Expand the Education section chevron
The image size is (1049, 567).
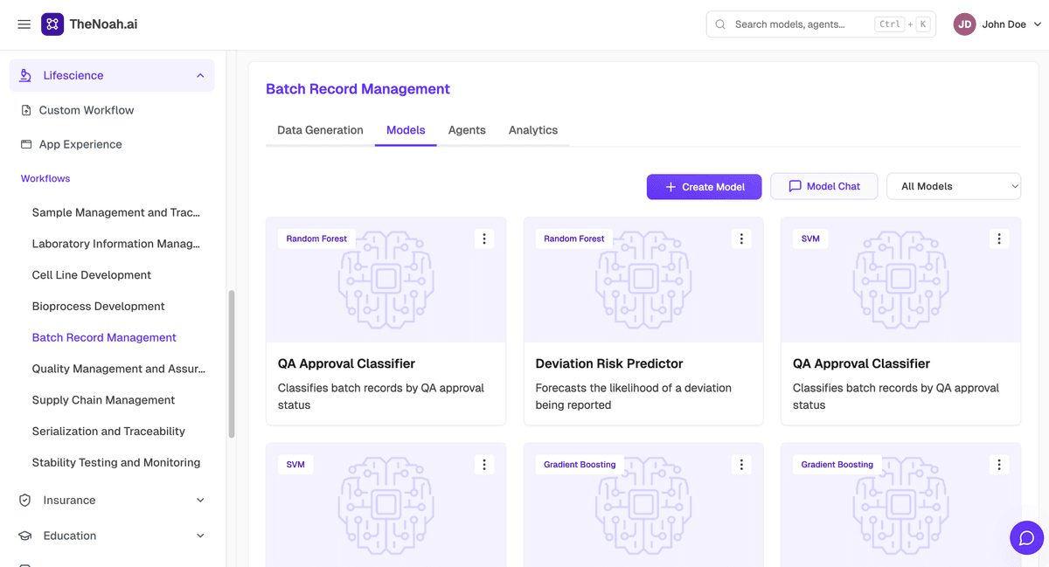click(x=200, y=536)
